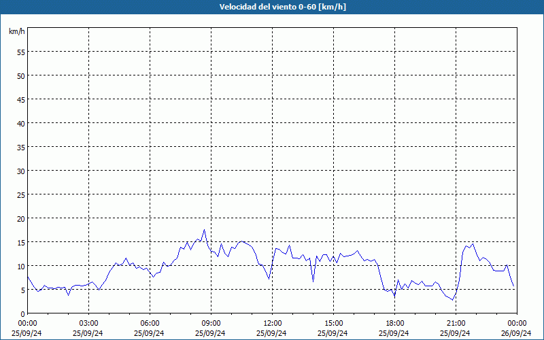This screenshot has width=544, height=340.
Task: Click the '21:00' x-axis time label
Action: point(456,324)
